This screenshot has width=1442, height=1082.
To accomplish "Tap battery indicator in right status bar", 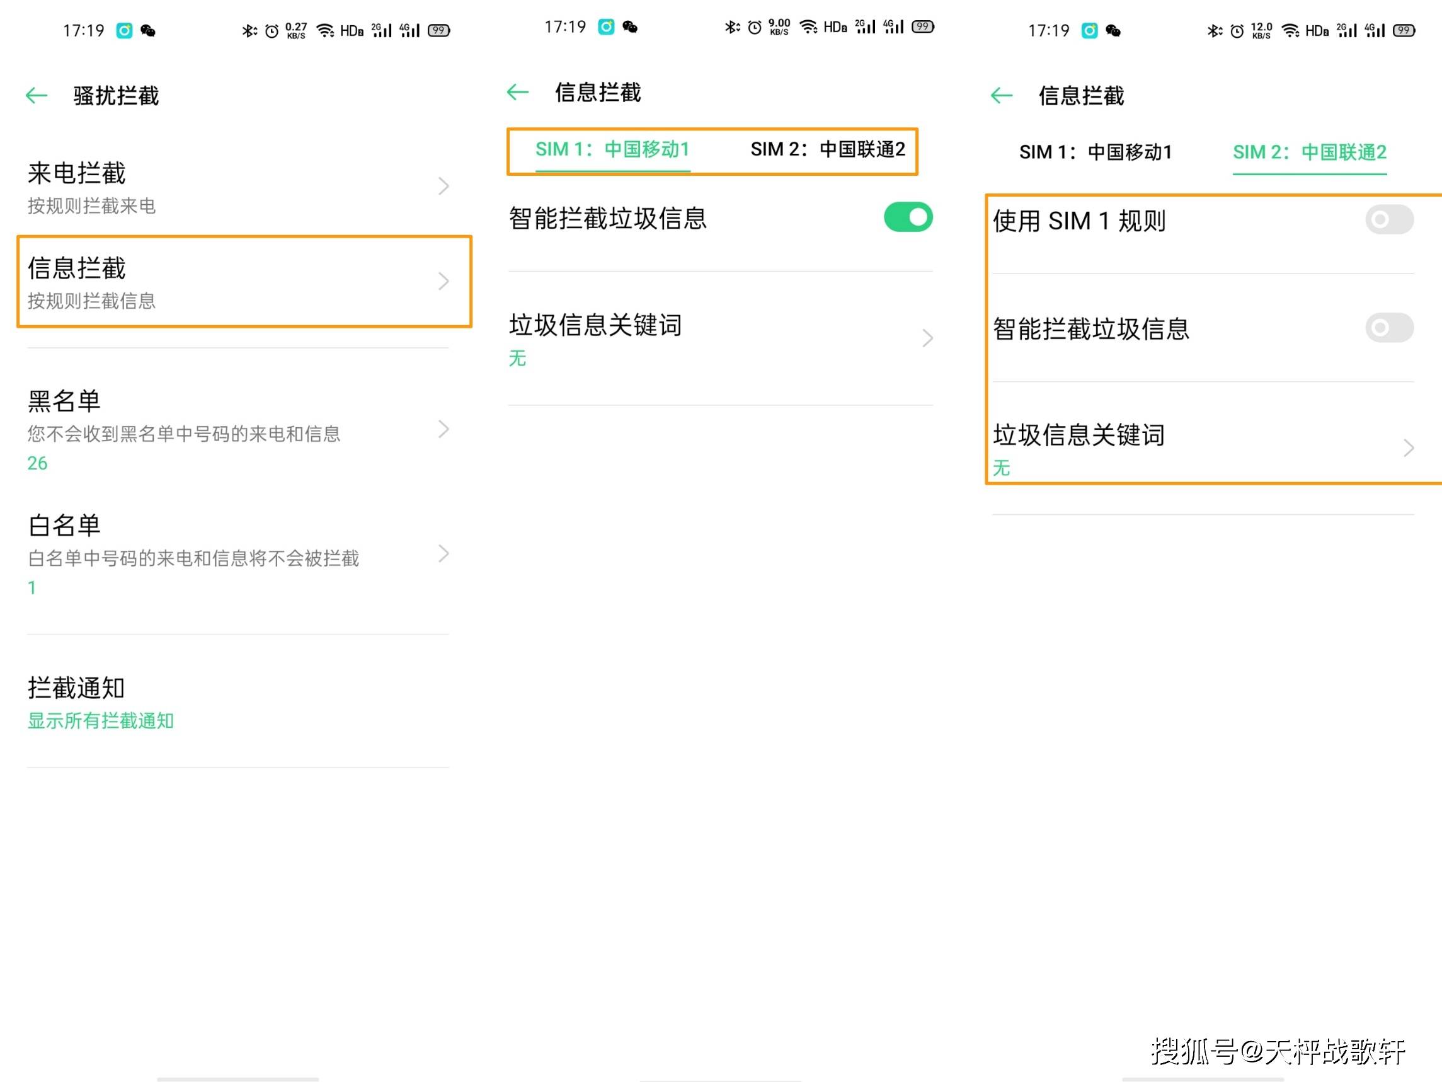I will point(1404,31).
